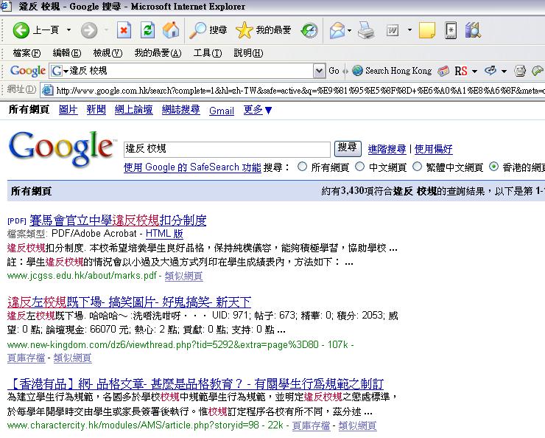Expand the Google toolbar search history dropdown

(x=319, y=71)
